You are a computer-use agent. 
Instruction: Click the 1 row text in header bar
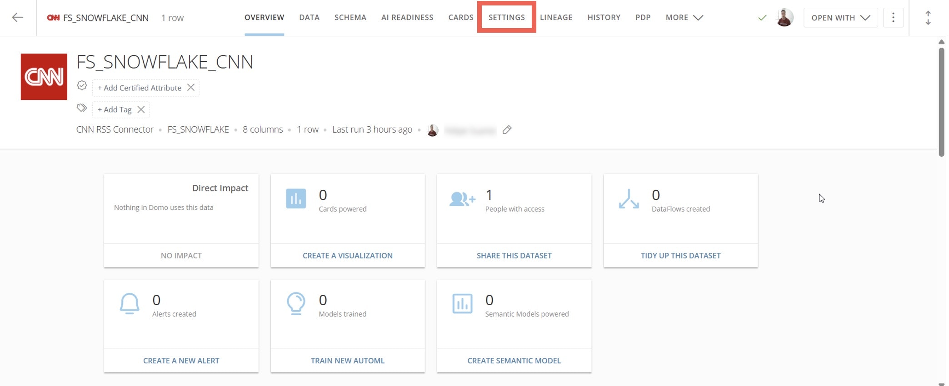(172, 18)
